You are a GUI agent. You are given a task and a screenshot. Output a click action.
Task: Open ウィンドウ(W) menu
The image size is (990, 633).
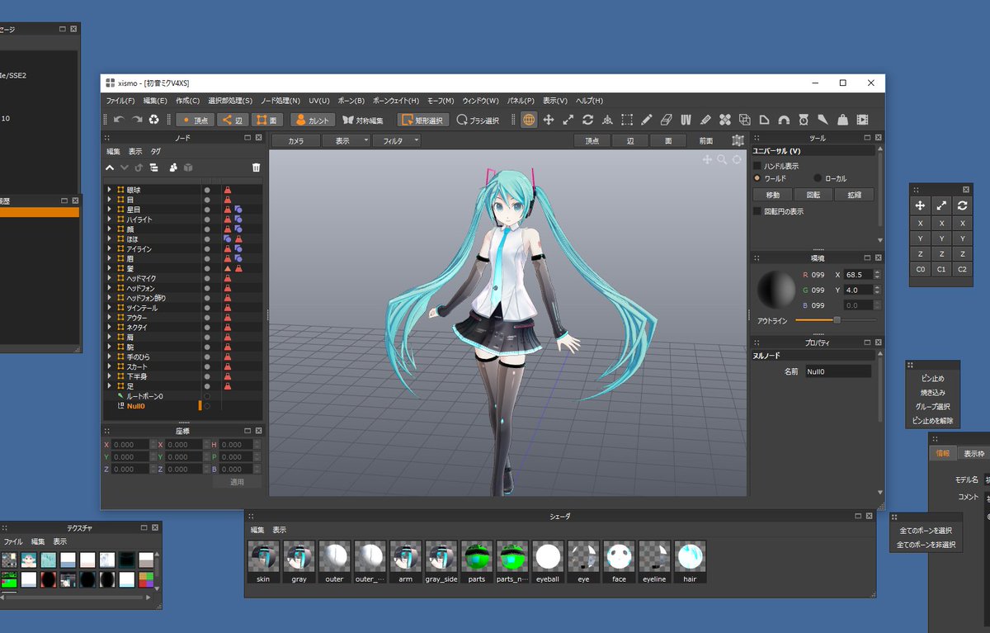point(480,101)
